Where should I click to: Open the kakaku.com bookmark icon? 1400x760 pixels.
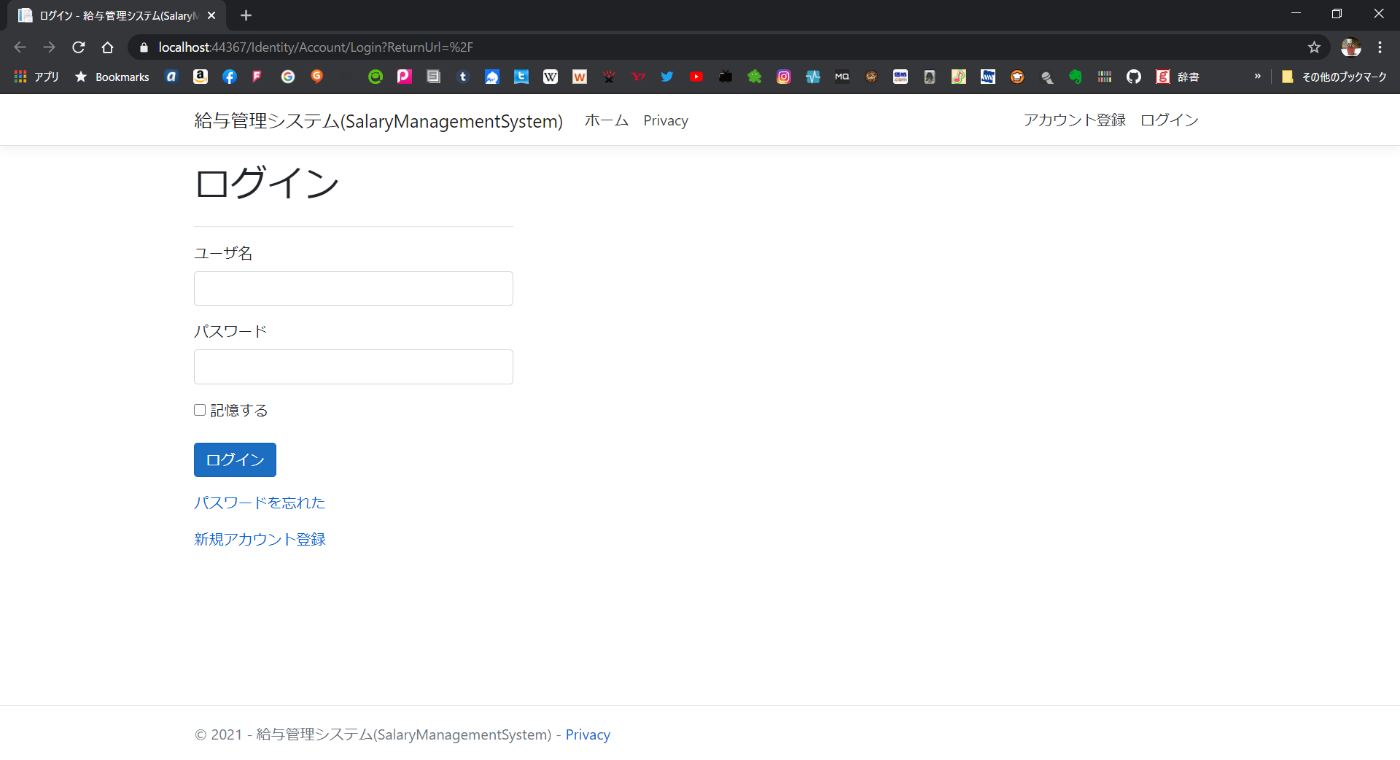(x=901, y=77)
